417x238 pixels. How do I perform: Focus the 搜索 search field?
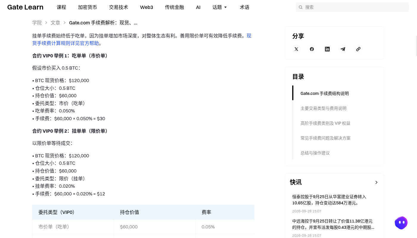pyautogui.click(x=352, y=7)
